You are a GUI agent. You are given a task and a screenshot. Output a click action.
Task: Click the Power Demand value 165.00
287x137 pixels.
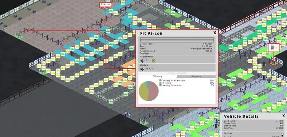pos(209,51)
